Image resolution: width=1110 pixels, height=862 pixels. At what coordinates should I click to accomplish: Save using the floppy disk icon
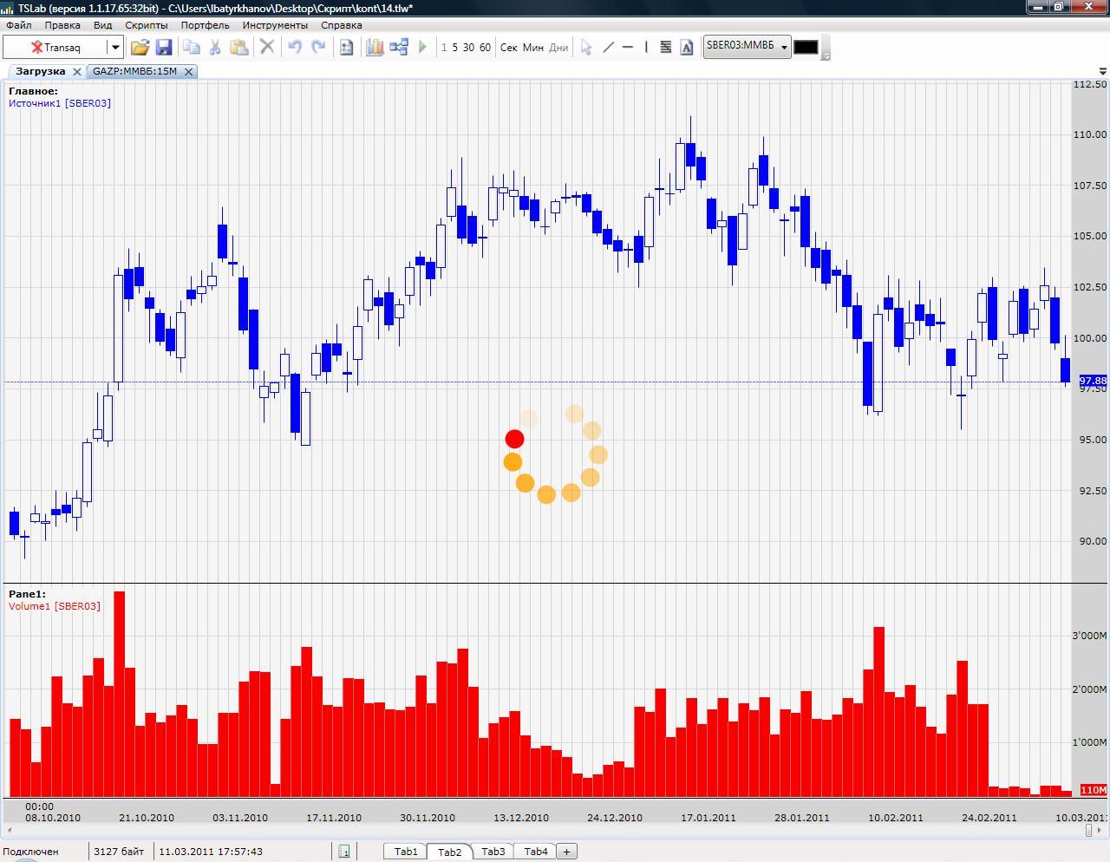tap(163, 47)
